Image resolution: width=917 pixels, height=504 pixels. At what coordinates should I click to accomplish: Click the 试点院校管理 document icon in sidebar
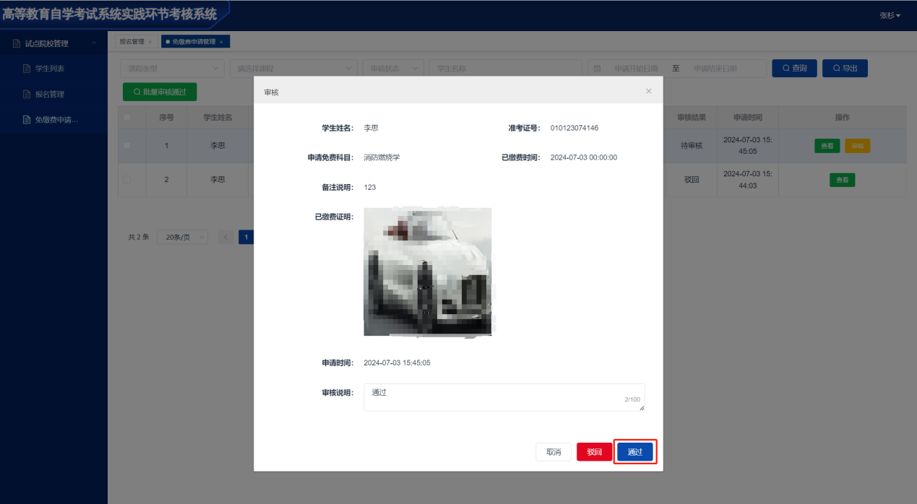coord(17,43)
